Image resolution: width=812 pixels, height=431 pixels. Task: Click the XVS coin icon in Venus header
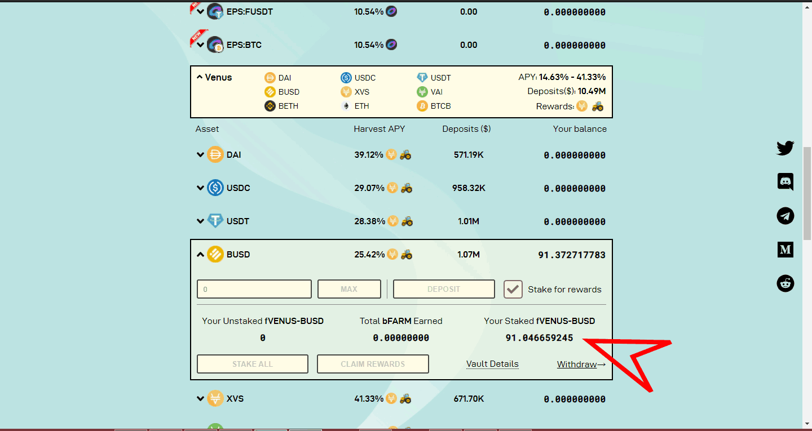346,92
